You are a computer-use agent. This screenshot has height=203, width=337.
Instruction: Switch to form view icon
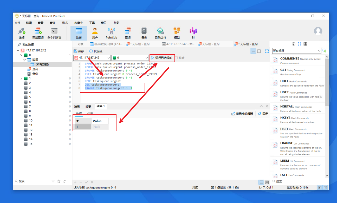[x=267, y=182]
